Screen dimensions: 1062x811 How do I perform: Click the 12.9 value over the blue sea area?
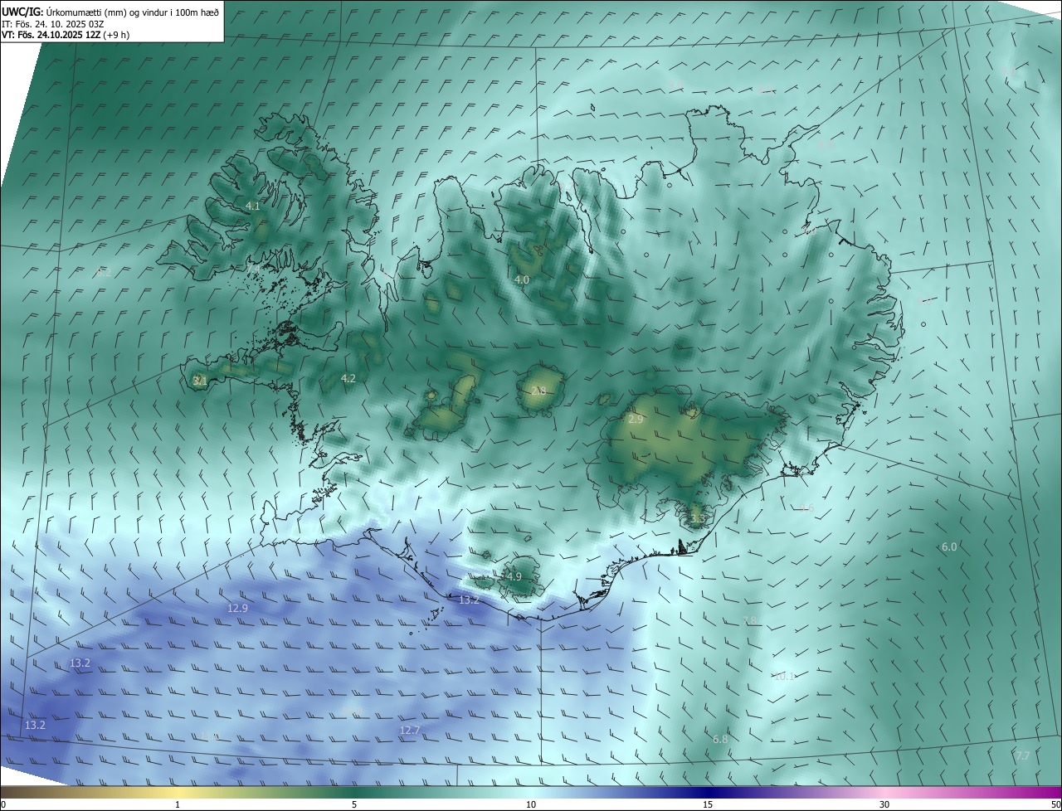point(237,608)
